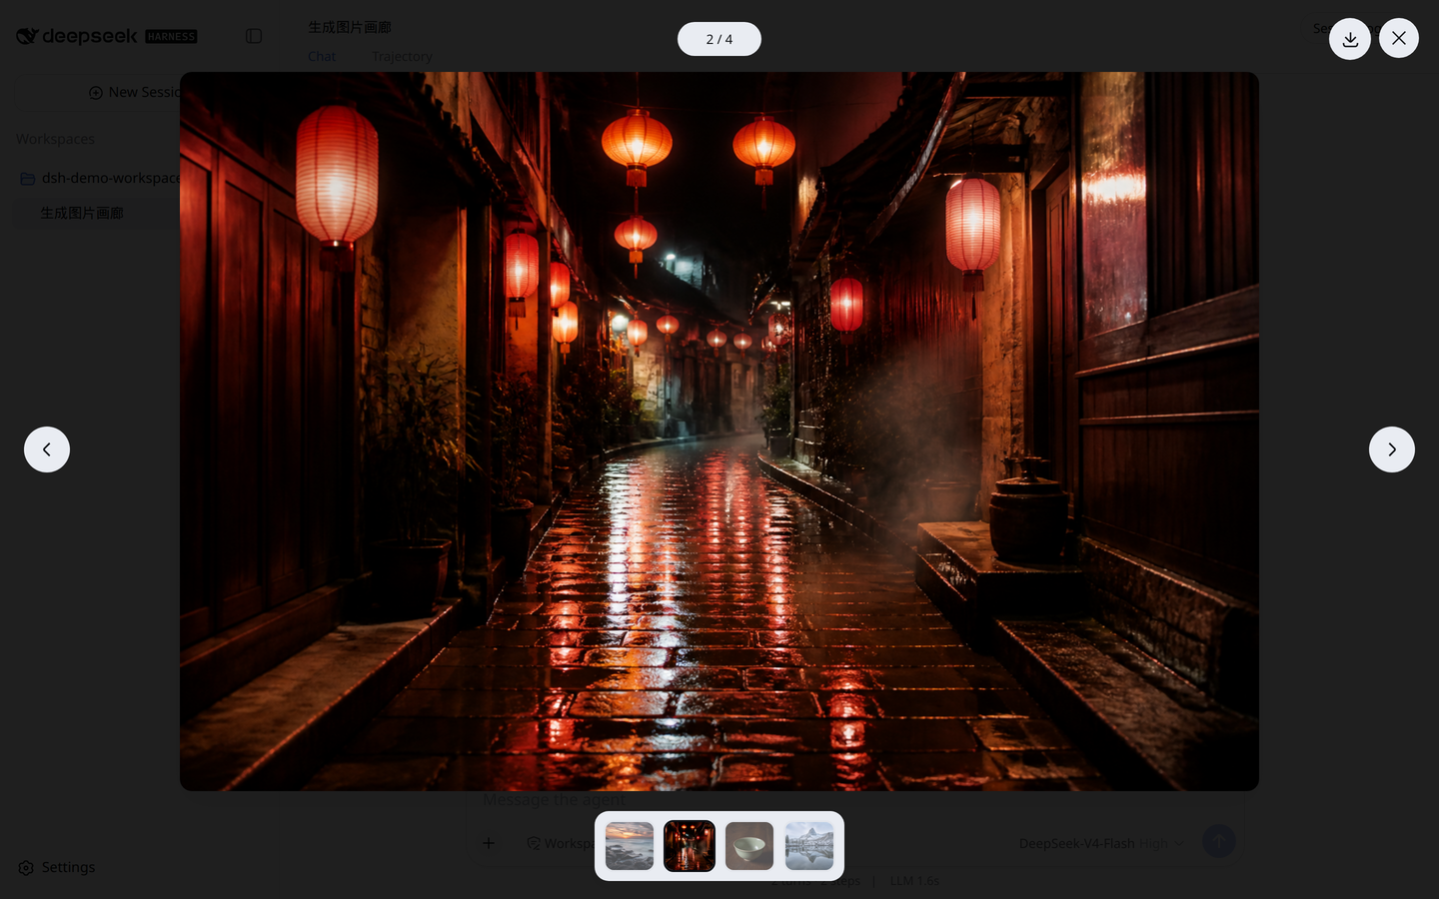Go to the previous image
This screenshot has width=1439, height=899.
coord(47,449)
